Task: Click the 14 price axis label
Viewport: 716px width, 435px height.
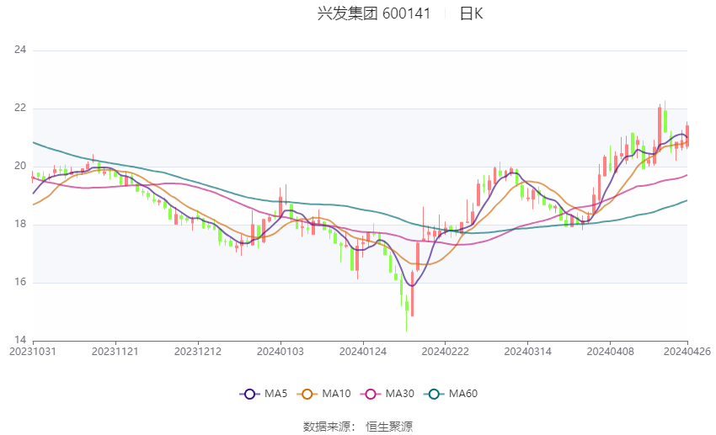Action: [x=20, y=340]
